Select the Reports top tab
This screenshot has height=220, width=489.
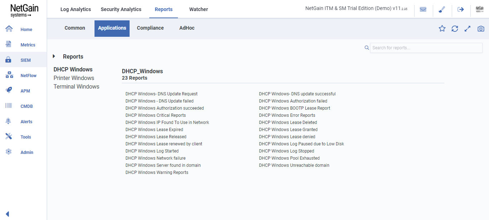[164, 9]
